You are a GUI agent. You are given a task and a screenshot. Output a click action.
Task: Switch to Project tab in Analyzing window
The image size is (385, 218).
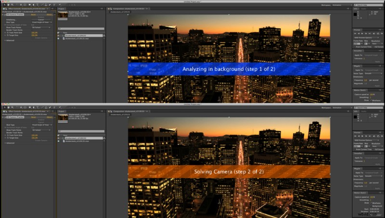pos(61,9)
